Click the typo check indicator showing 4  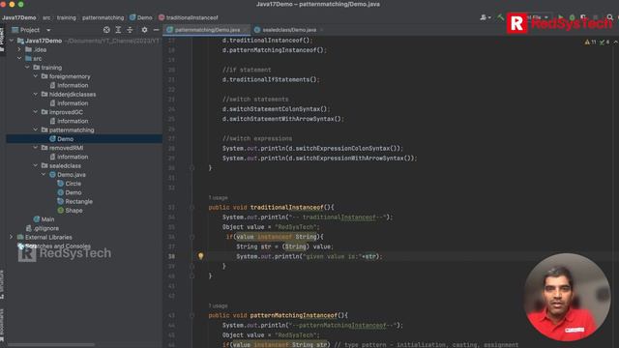(x=604, y=42)
